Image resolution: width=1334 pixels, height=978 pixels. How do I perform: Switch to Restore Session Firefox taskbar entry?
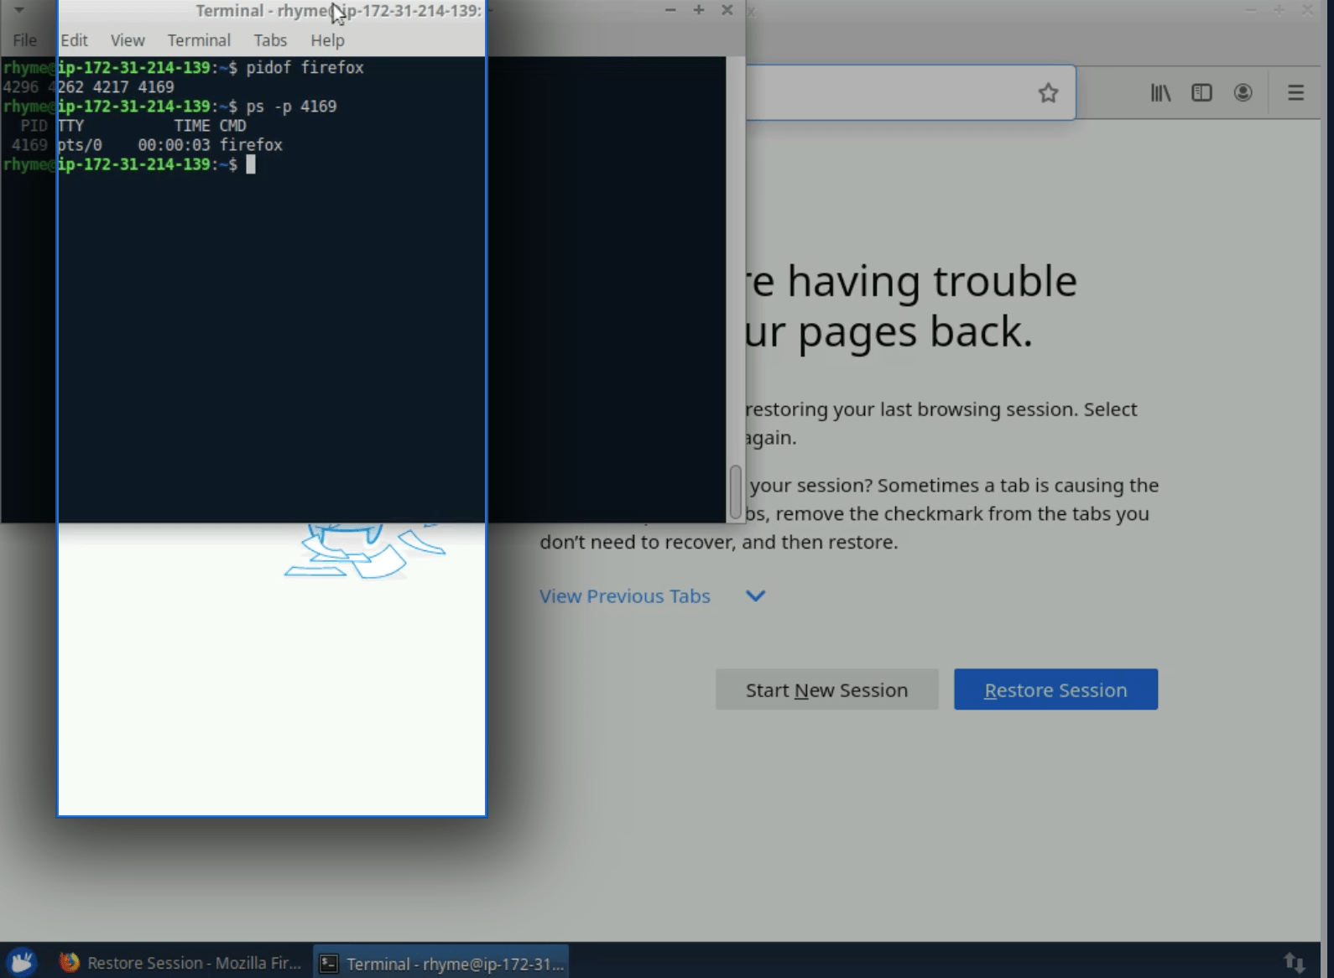pyautogui.click(x=182, y=963)
